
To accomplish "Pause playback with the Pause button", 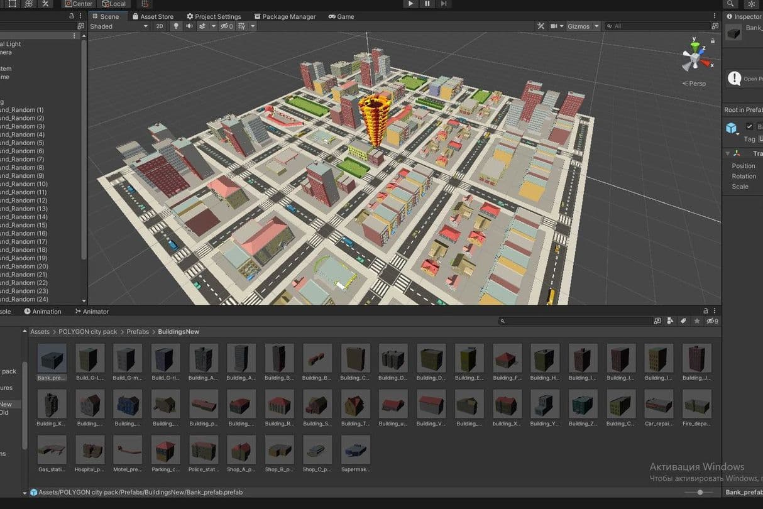I will click(427, 4).
